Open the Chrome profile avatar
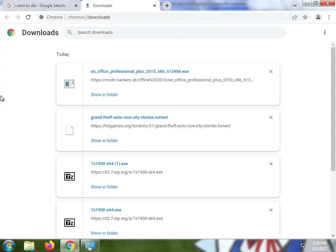 (x=318, y=17)
